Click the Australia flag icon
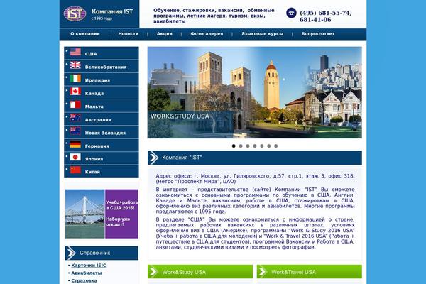Screen dimensions: 426x284 pos(75,118)
